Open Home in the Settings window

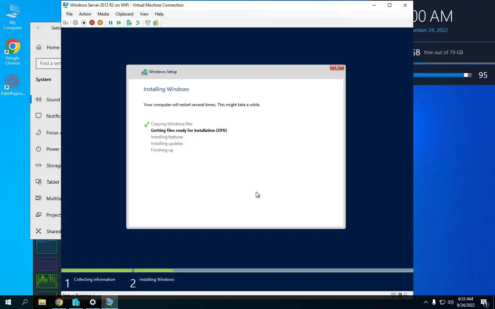point(48,47)
